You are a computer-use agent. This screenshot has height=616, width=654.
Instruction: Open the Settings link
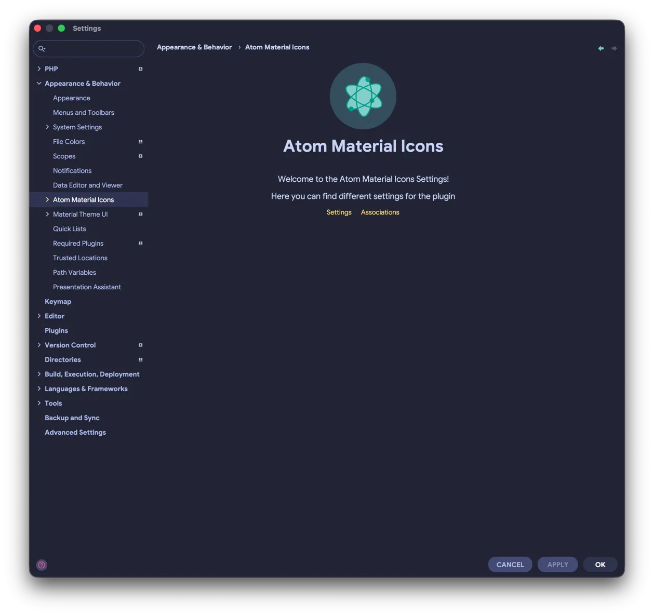pyautogui.click(x=339, y=212)
